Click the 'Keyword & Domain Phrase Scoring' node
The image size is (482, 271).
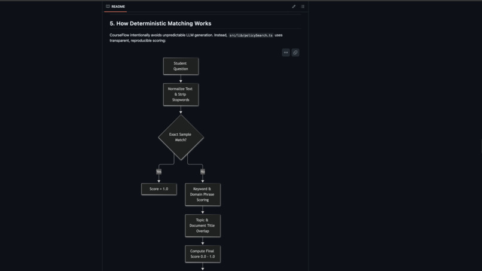tap(203, 194)
